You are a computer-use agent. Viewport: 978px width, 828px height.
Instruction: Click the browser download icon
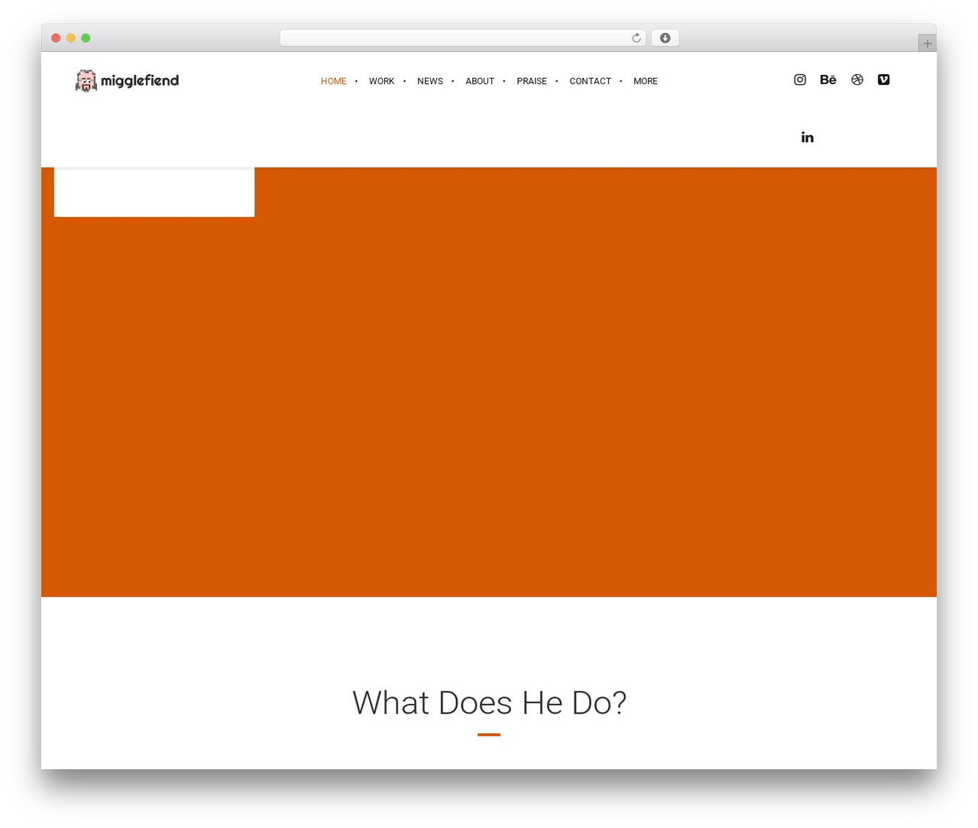tap(665, 38)
